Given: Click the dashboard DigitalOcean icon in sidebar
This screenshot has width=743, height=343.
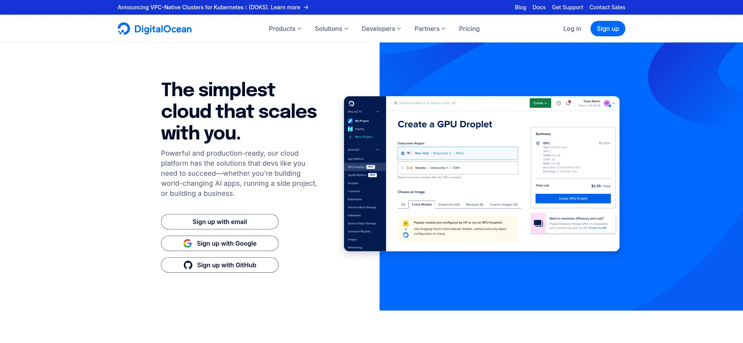Looking at the screenshot, I should (x=351, y=104).
